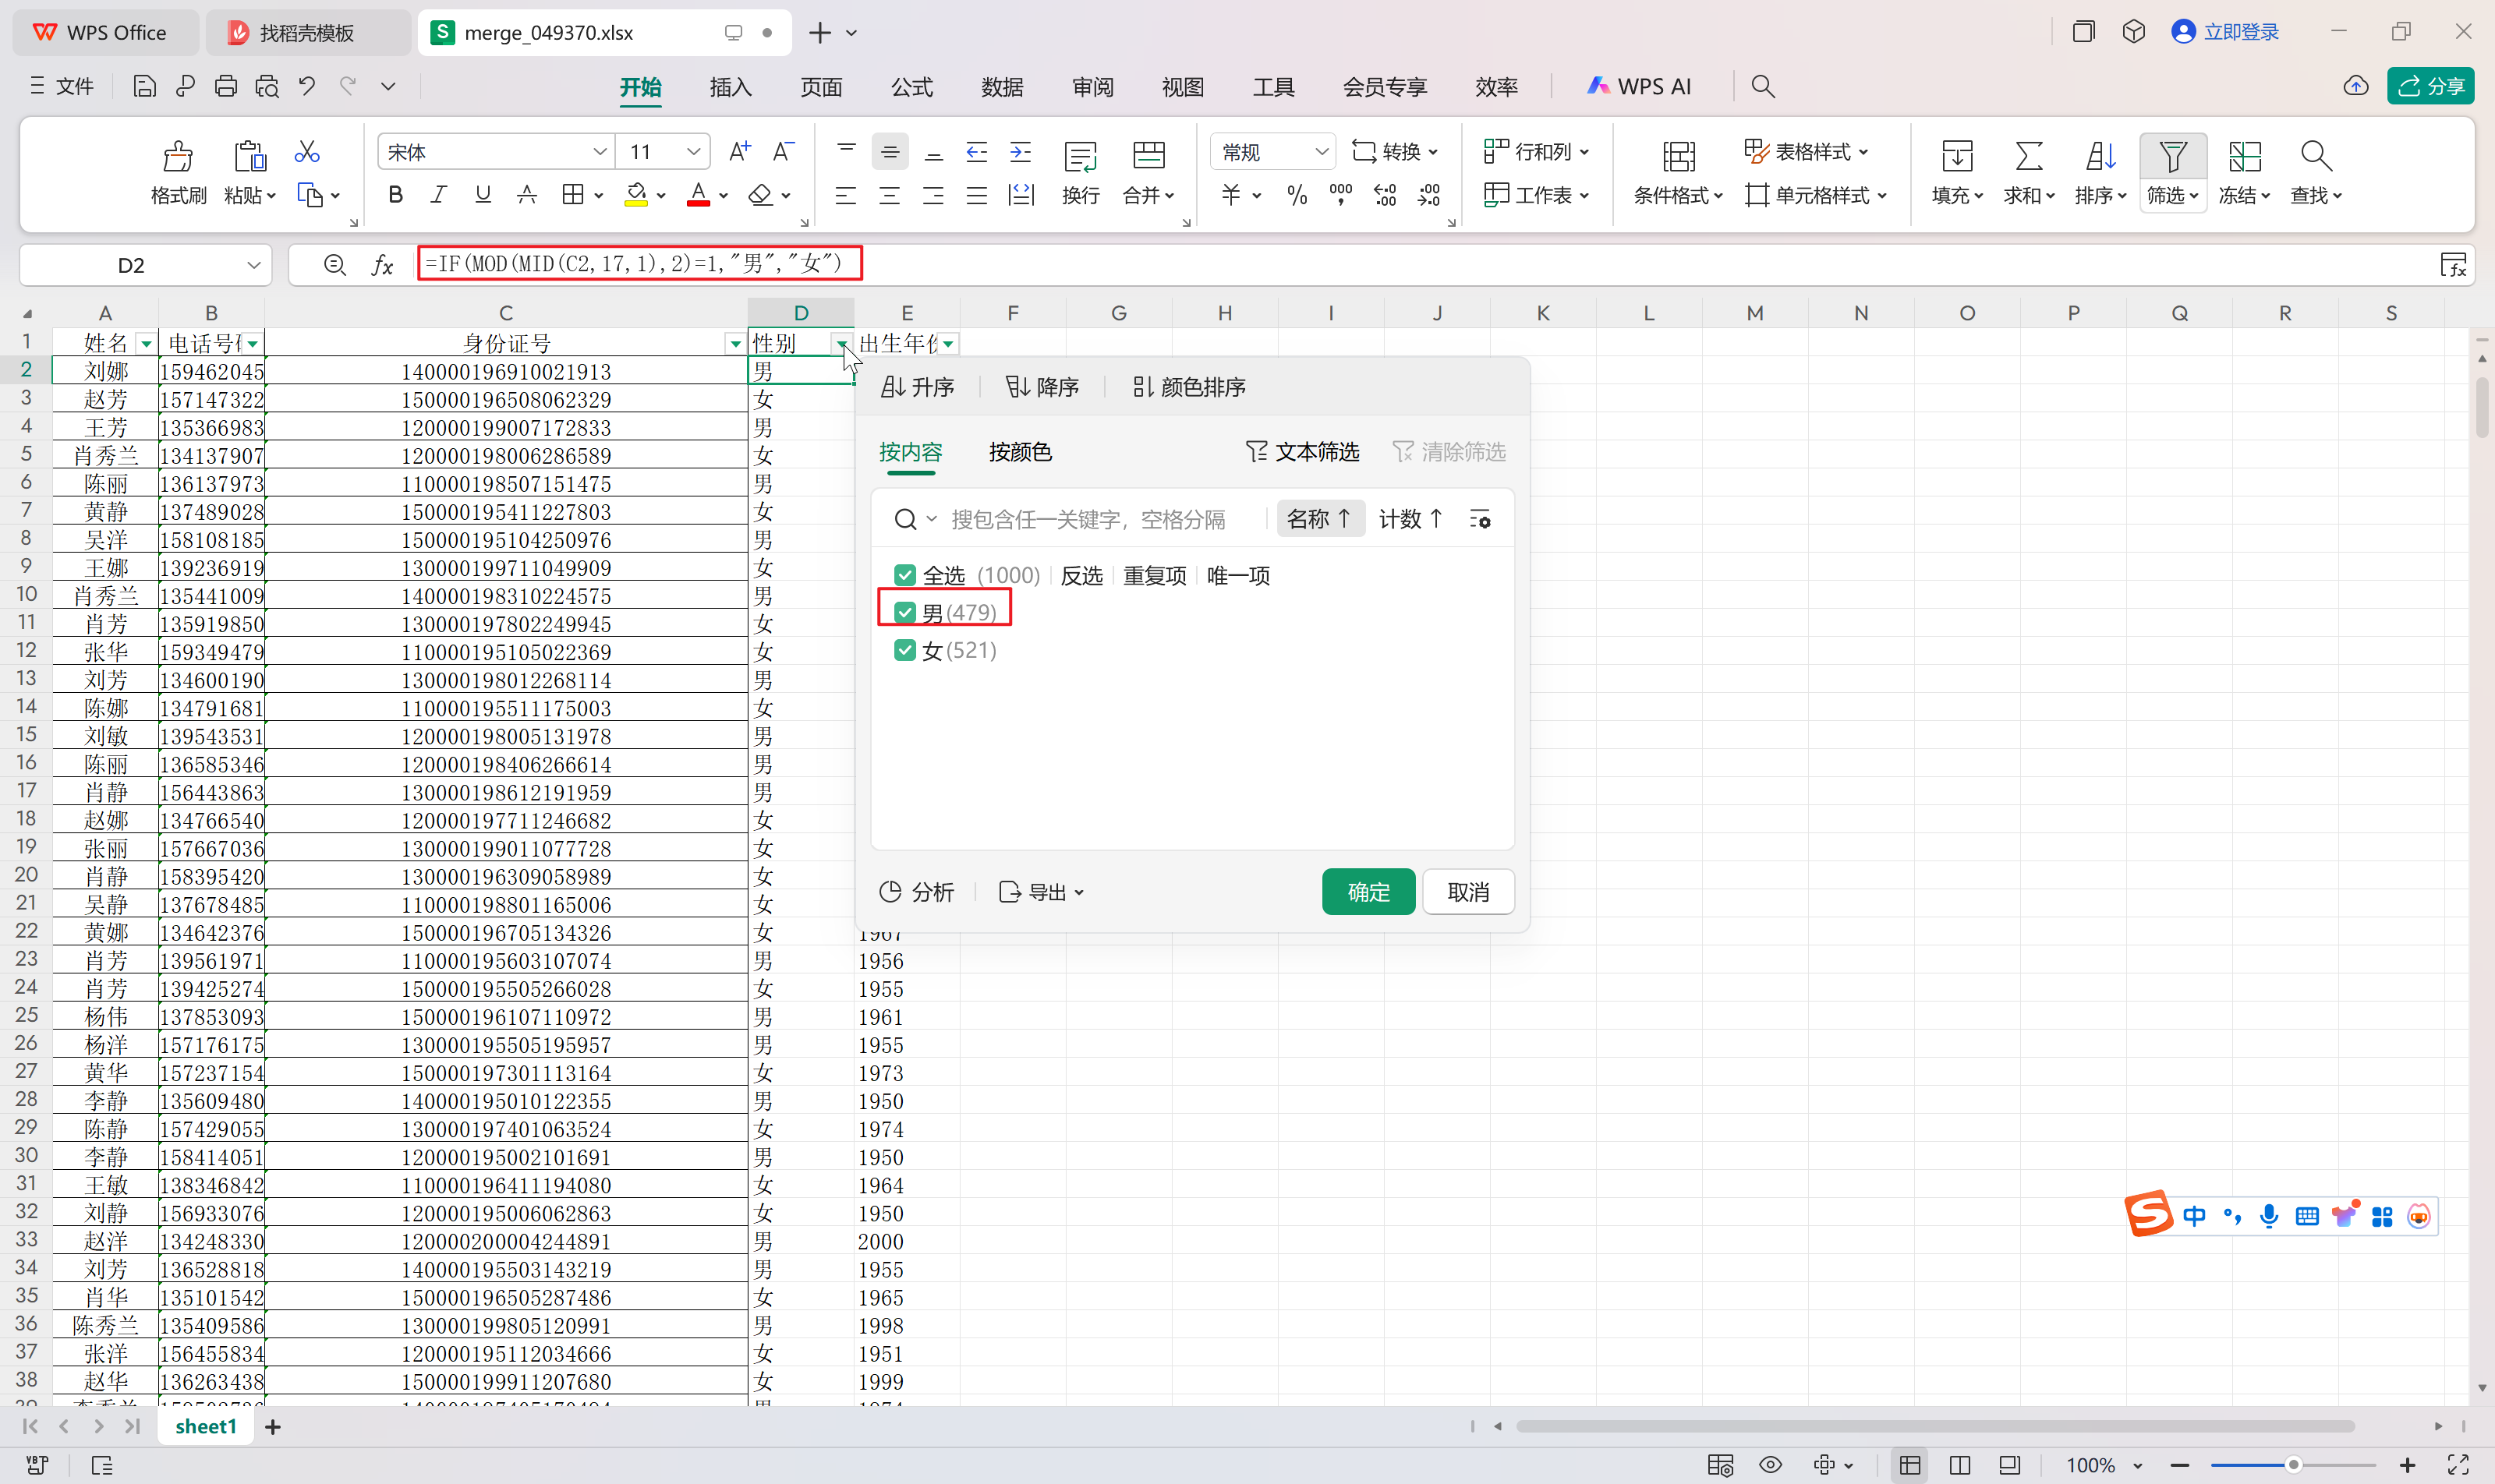The height and width of the screenshot is (1484, 2495).
Task: Switch to the 数据 ribbon tab
Action: click(1001, 87)
